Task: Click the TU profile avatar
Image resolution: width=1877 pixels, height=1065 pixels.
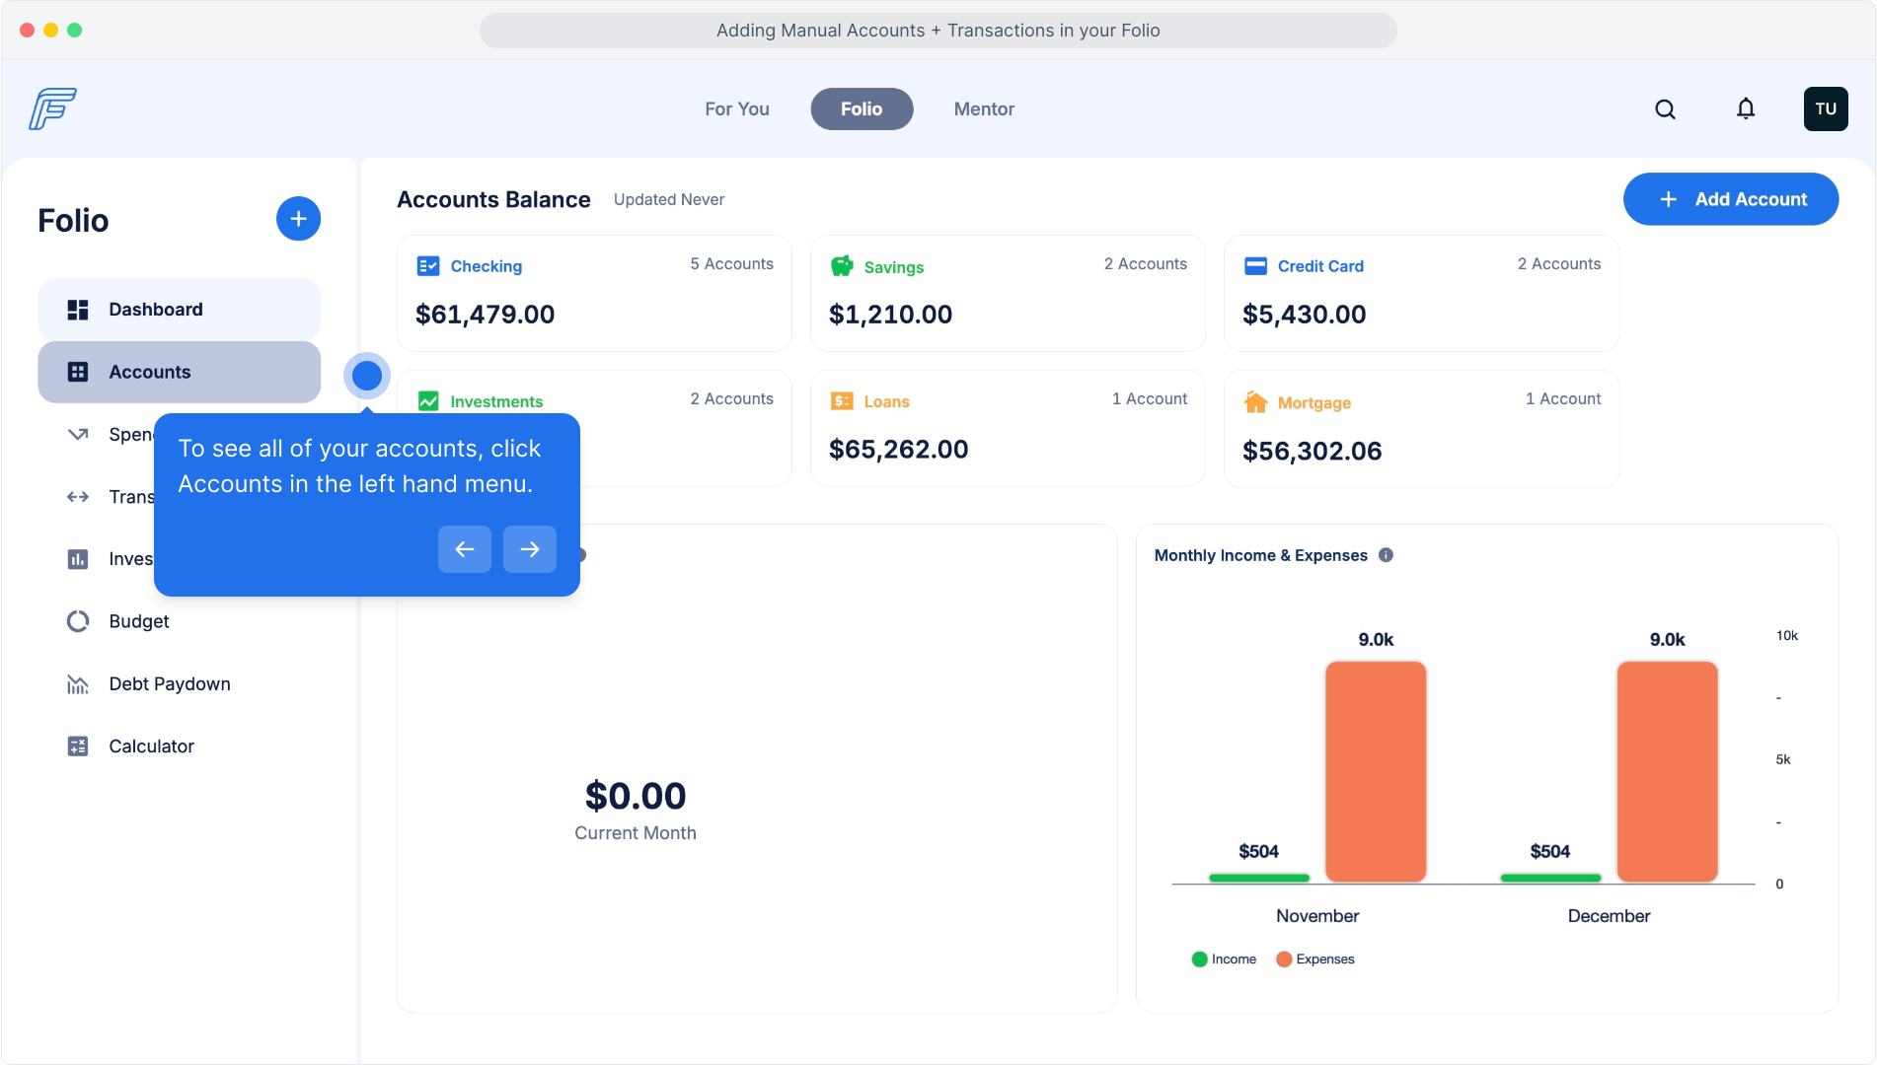Action: coord(1825,109)
